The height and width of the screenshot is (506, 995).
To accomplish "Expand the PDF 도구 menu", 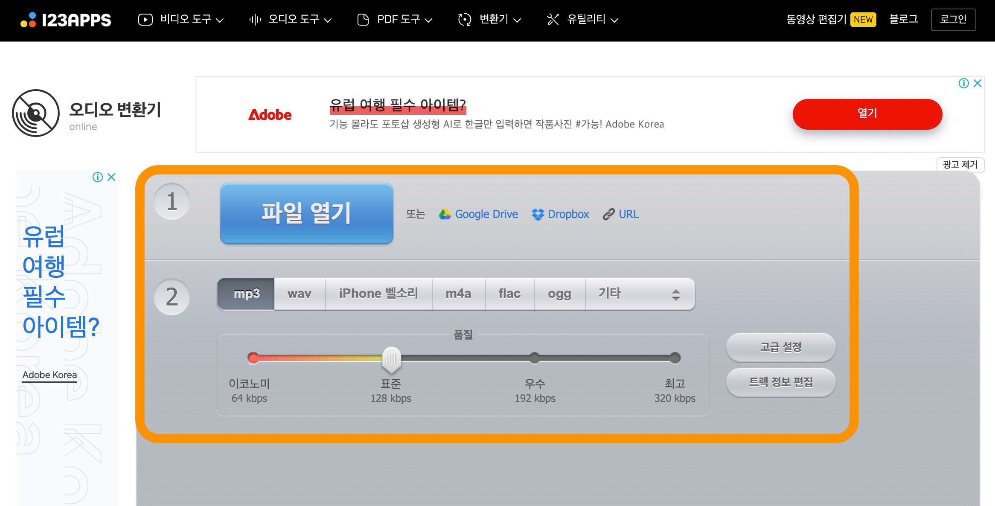I will 395,20.
